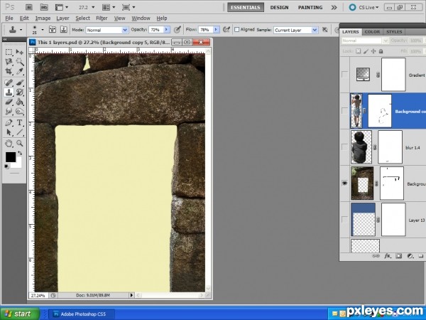Select the Line tool
Screen dimensions: 426x320
pyautogui.click(x=19, y=132)
